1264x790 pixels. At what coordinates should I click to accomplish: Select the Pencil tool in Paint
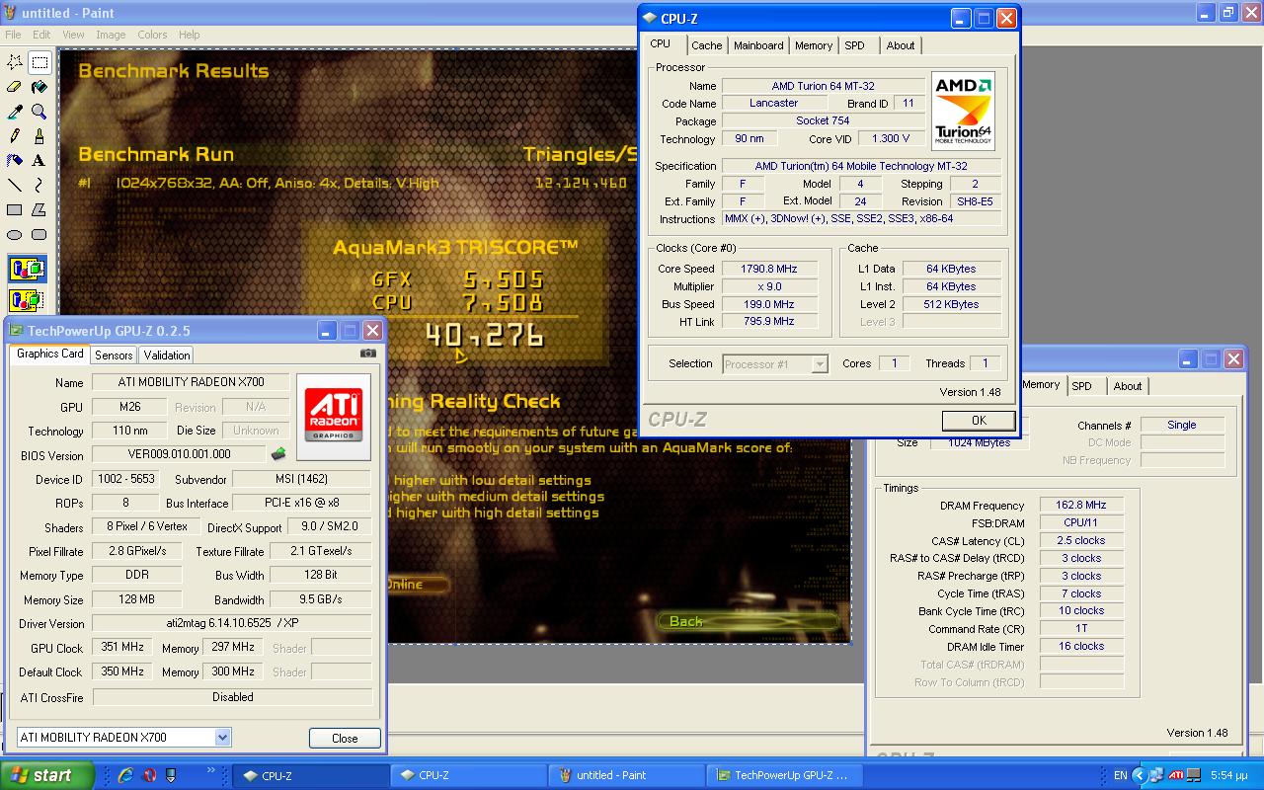tap(15, 136)
